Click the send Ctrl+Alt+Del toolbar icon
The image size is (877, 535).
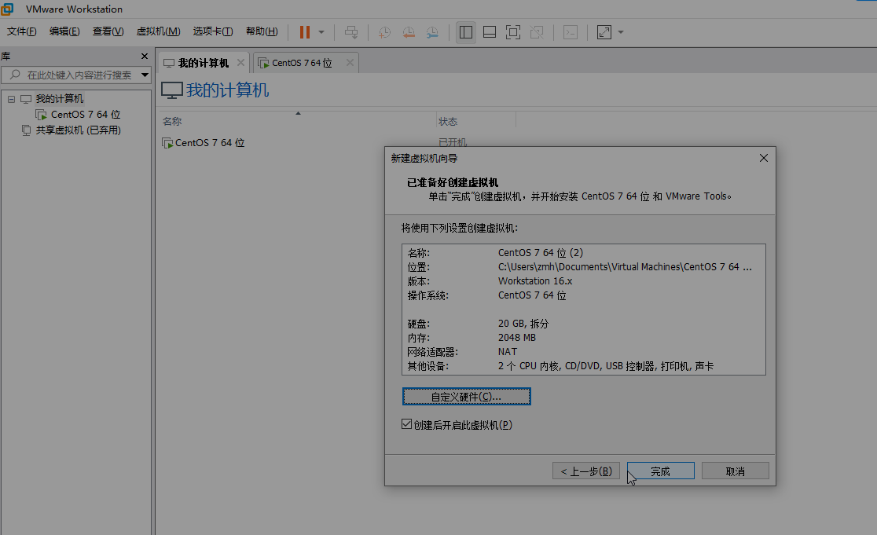tap(351, 32)
